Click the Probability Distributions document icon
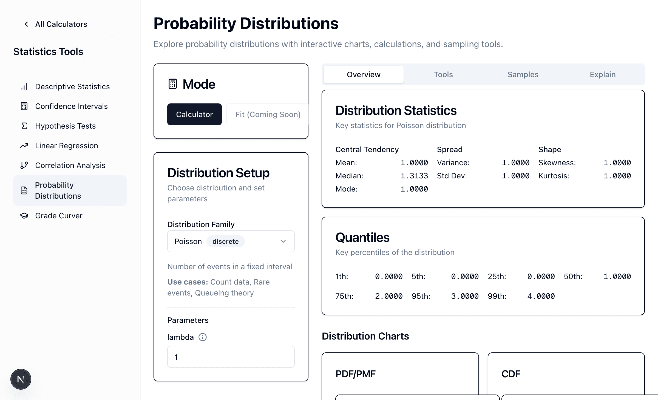This screenshot has height=400, width=658. coord(24,190)
